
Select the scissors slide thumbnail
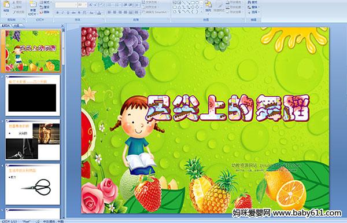pyautogui.click(x=33, y=184)
